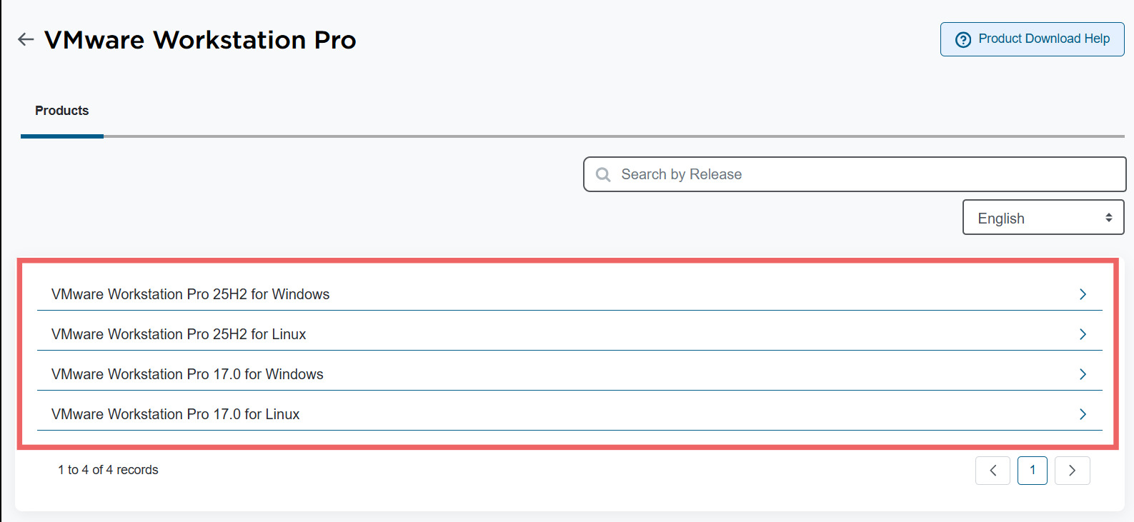
Task: Expand Workstation Pro 25H2 for Windows chevron
Action: pos(1083,294)
